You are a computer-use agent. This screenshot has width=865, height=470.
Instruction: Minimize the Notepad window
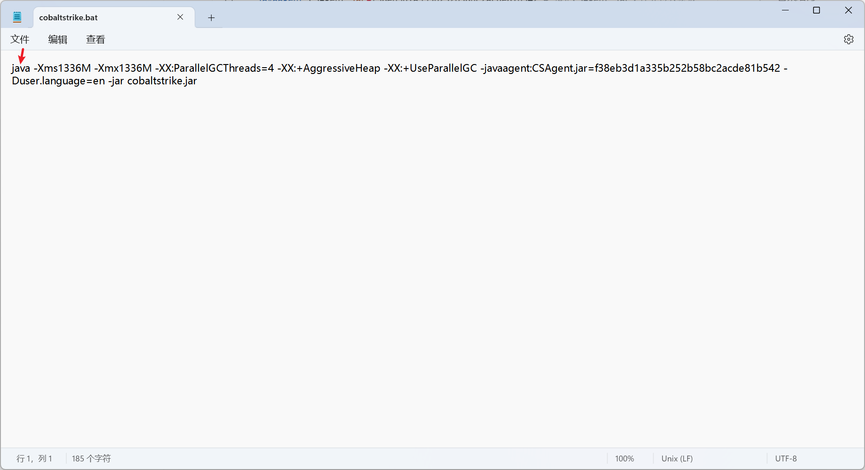coord(785,10)
